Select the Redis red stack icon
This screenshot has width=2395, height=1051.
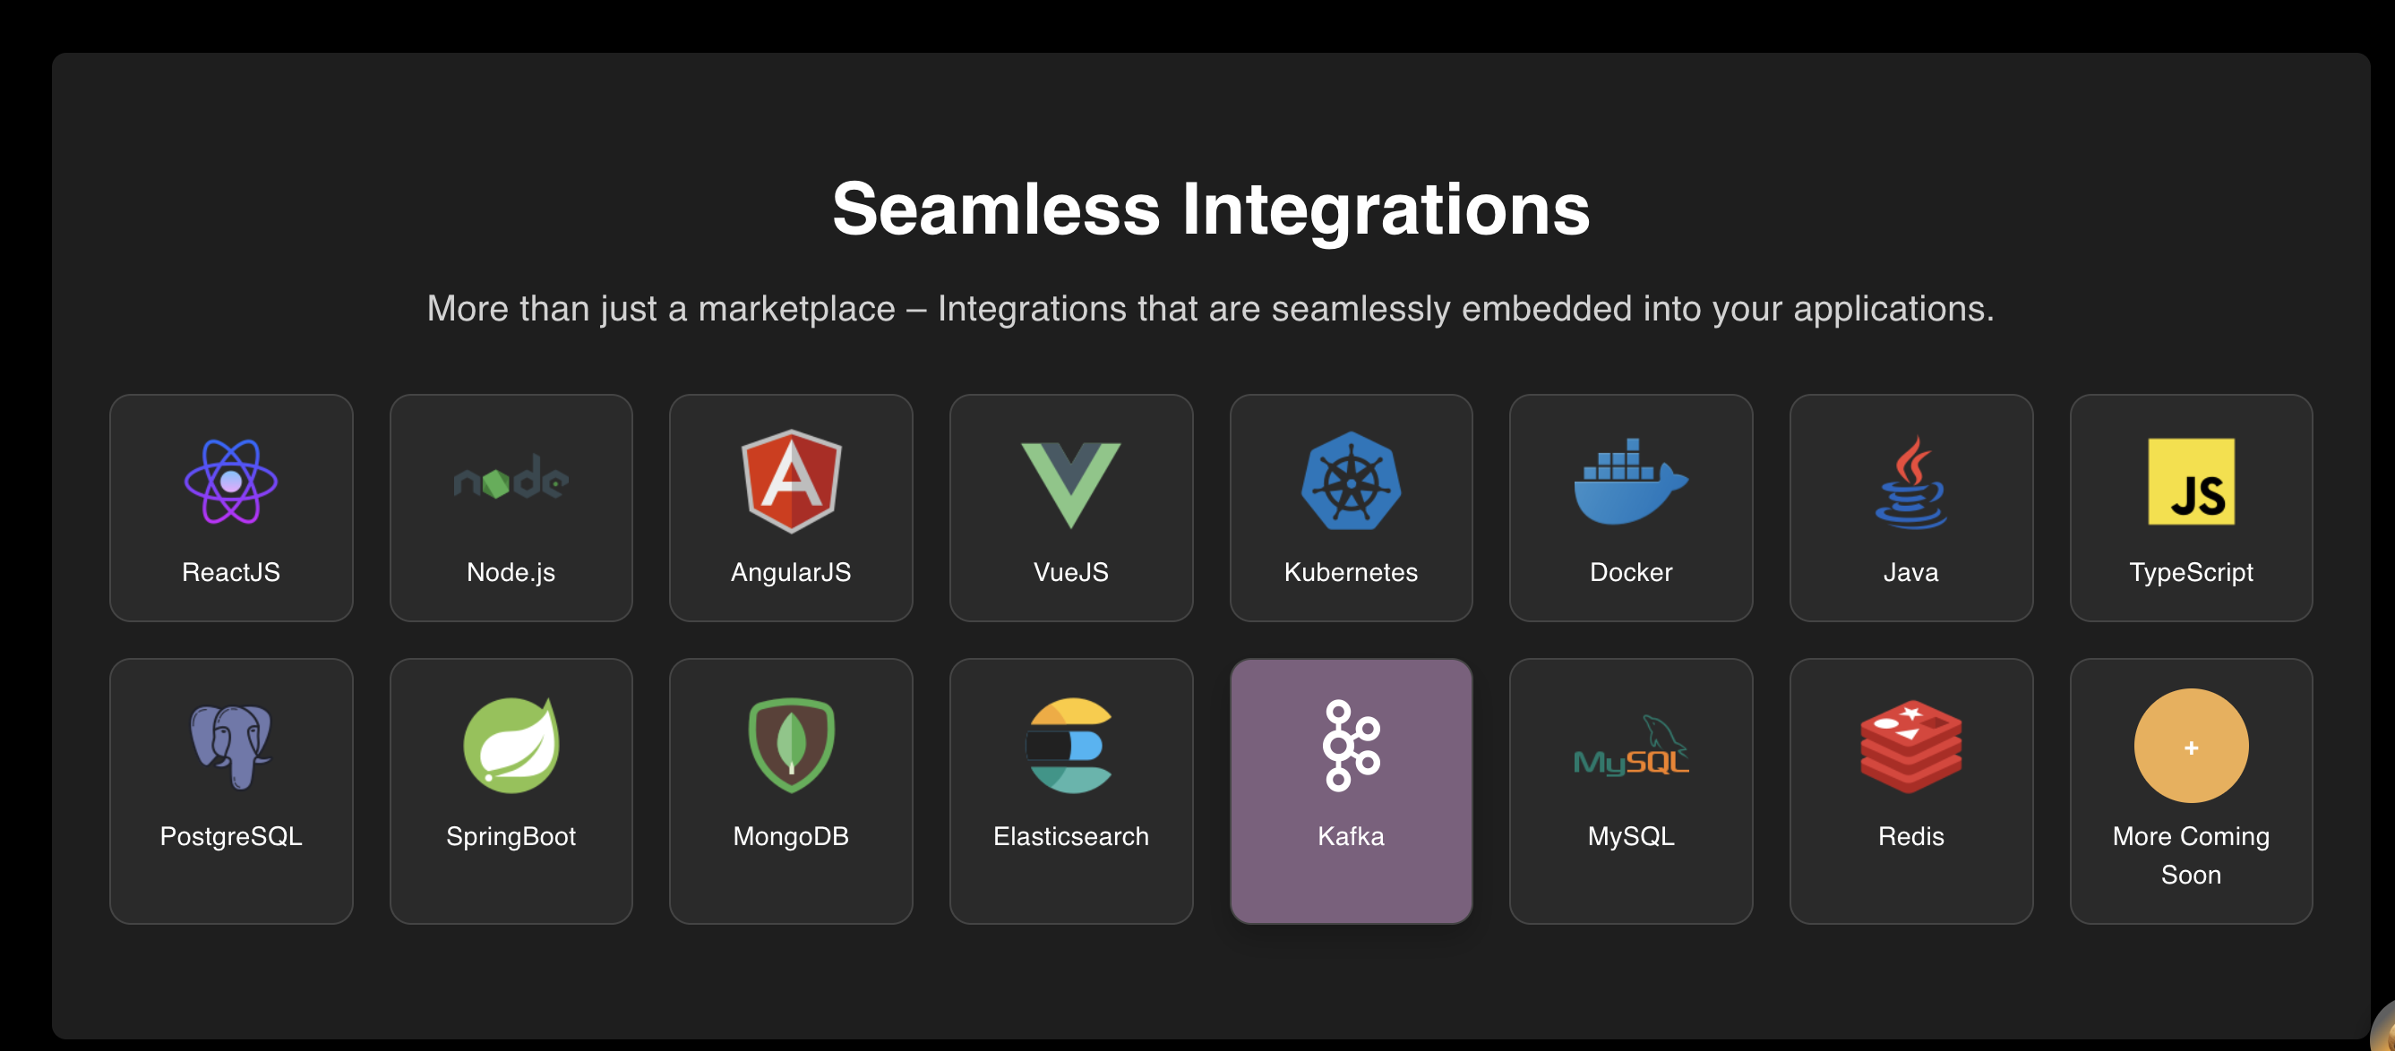point(1910,745)
